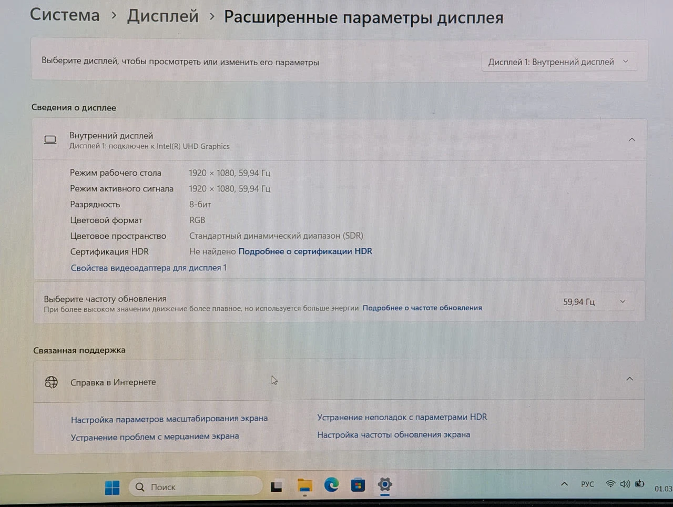Screen dimensions: 673x507
Task: Go back to Дисплей in breadcrumb
Action: click(x=163, y=16)
